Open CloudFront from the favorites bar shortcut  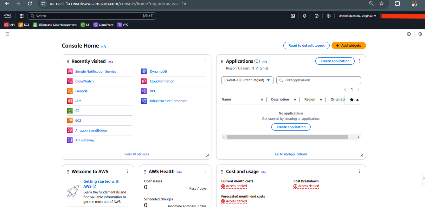(103, 24)
